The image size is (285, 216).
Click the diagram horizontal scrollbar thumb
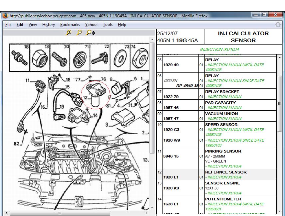60,213
